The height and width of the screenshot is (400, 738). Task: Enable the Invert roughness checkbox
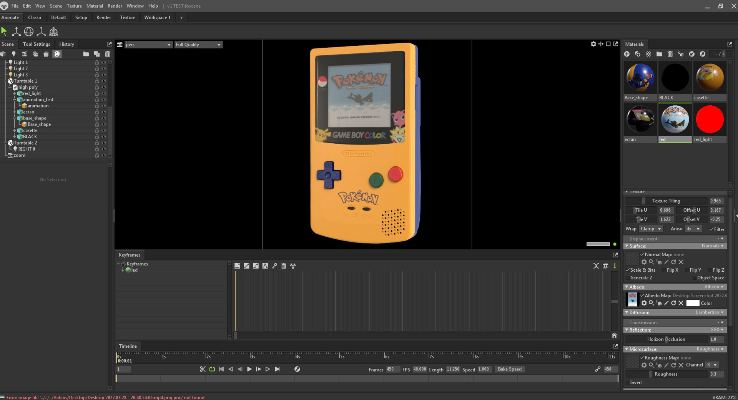[x=628, y=383]
